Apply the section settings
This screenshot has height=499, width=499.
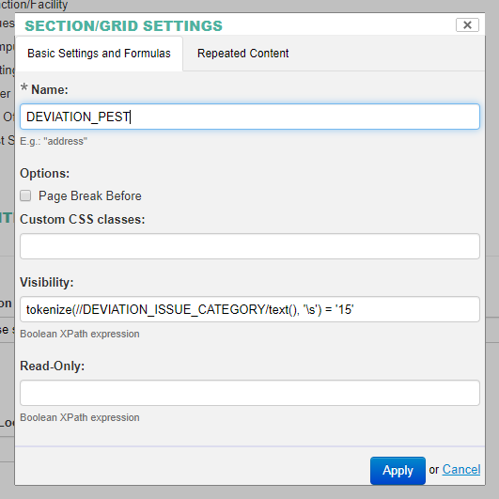[398, 471]
